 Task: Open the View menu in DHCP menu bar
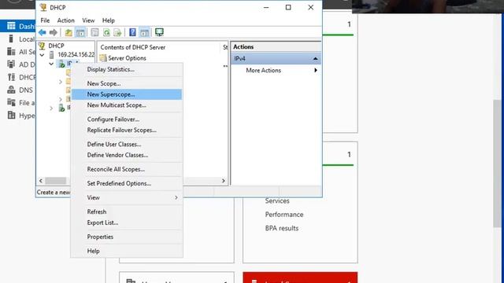click(x=88, y=20)
